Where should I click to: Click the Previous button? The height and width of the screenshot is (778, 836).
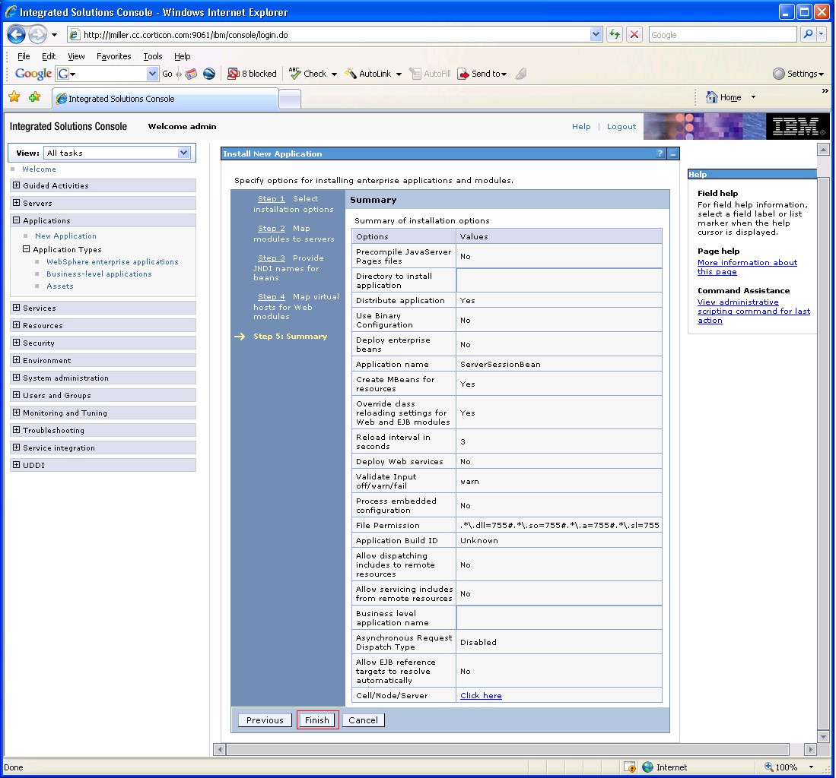click(265, 720)
